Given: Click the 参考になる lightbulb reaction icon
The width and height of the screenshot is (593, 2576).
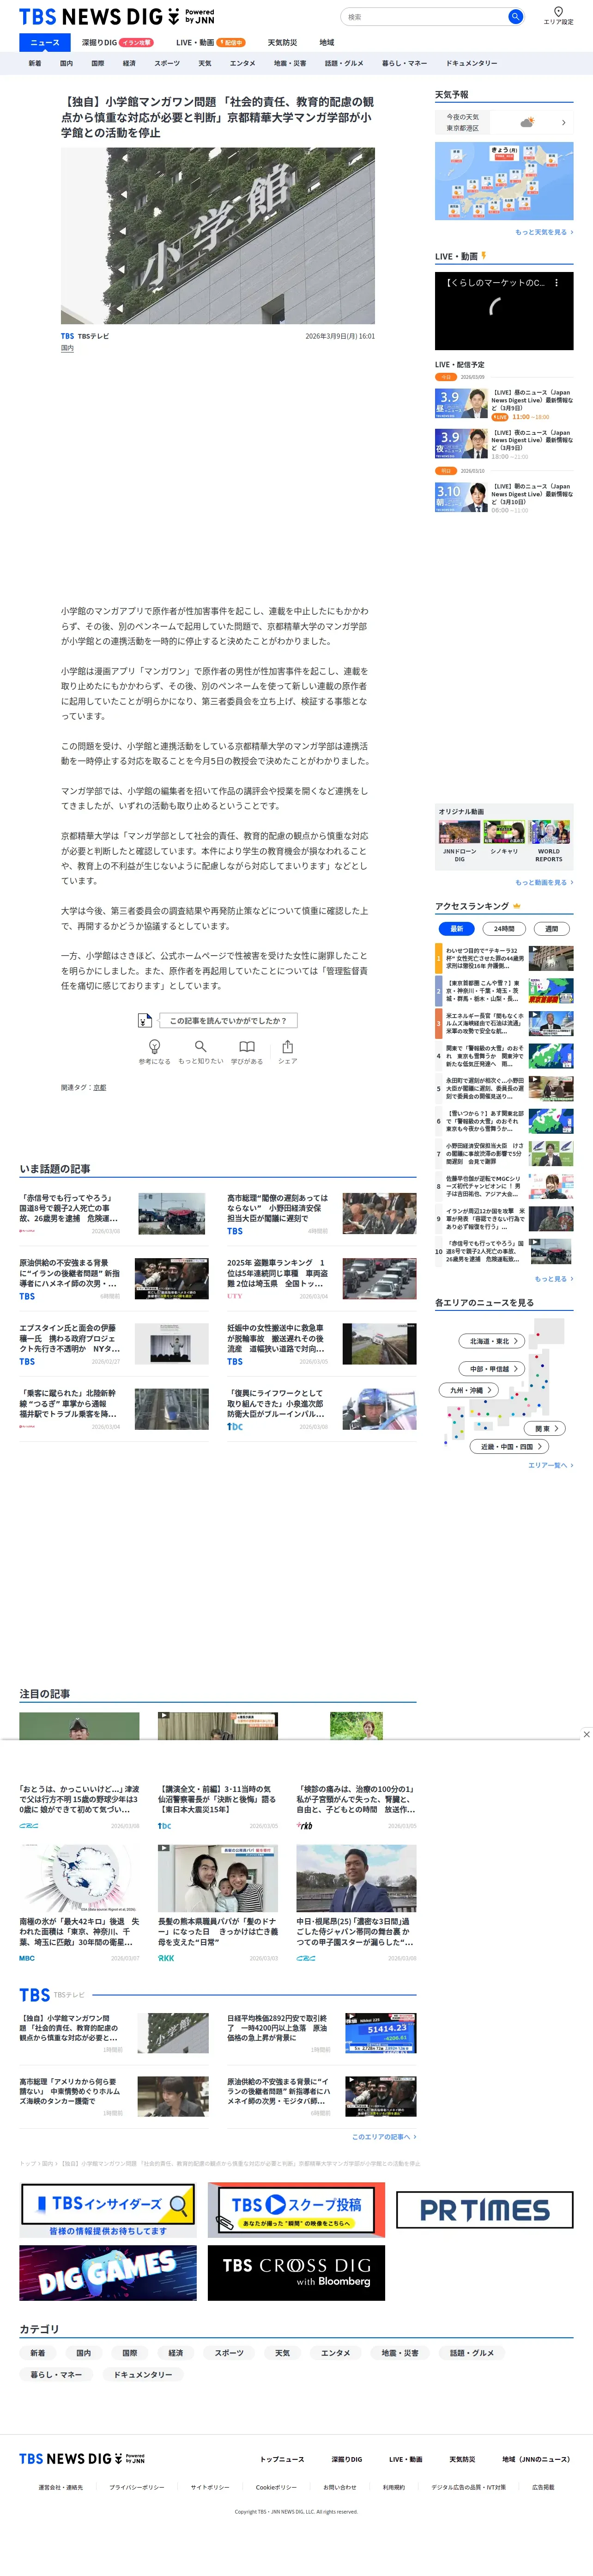Looking at the screenshot, I should point(155,1046).
